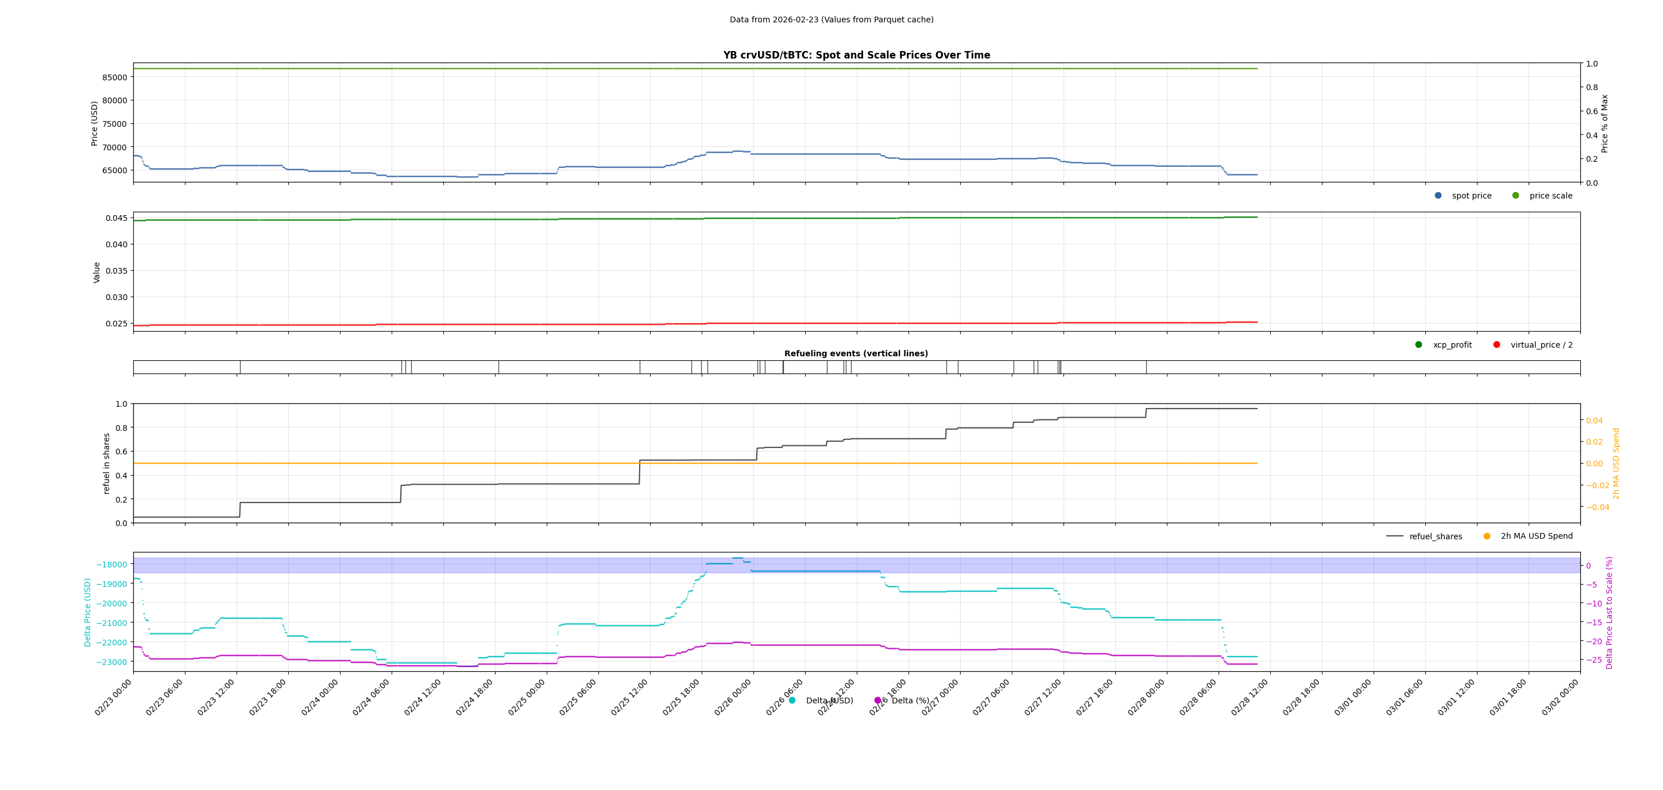Image resolution: width=1663 pixels, height=790 pixels.
Task: Click the Price (USD) y-axis label
Action: (94, 123)
